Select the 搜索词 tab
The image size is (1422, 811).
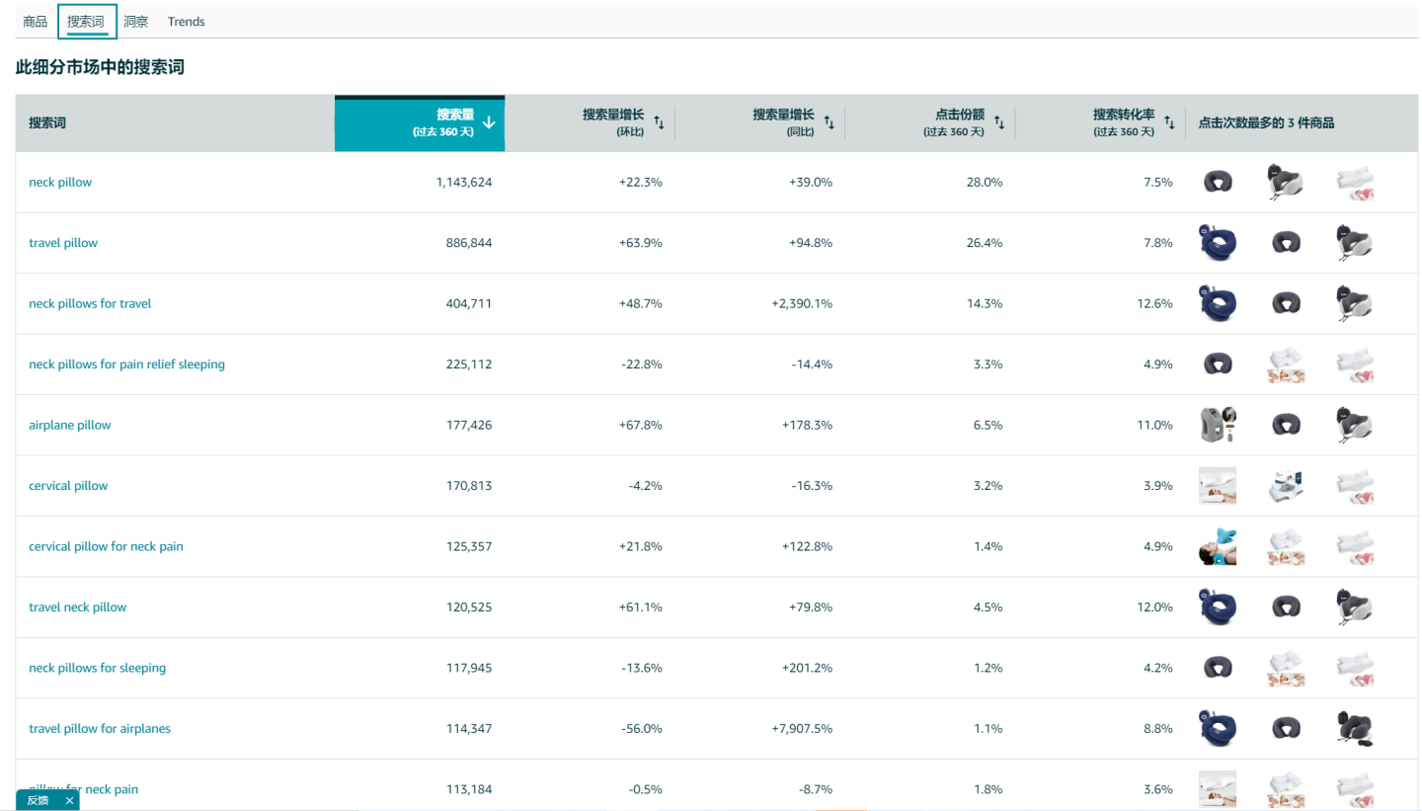(x=86, y=22)
